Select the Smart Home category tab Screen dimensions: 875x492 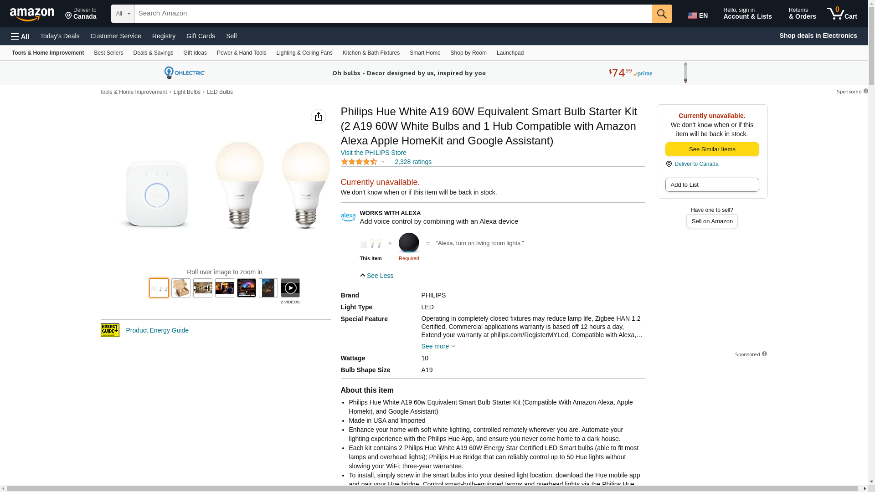click(x=425, y=53)
